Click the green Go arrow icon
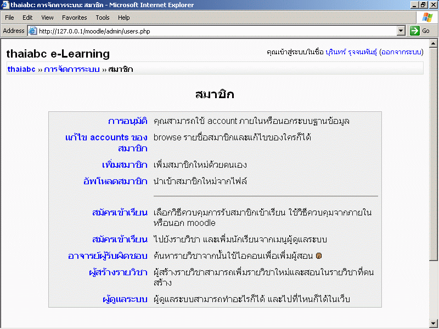Screen dimensions: 439x329 415,31
